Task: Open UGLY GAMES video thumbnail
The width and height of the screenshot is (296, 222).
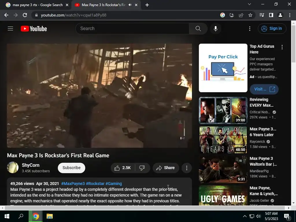Action: (x=223, y=195)
